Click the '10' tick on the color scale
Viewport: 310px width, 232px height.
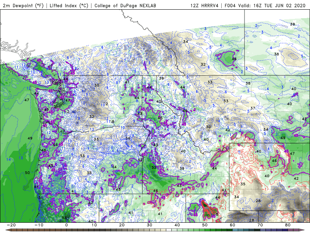pyautogui.click(x=94, y=225)
